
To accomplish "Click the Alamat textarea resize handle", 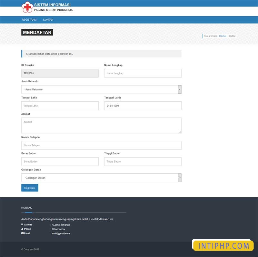I will click(x=180, y=132).
